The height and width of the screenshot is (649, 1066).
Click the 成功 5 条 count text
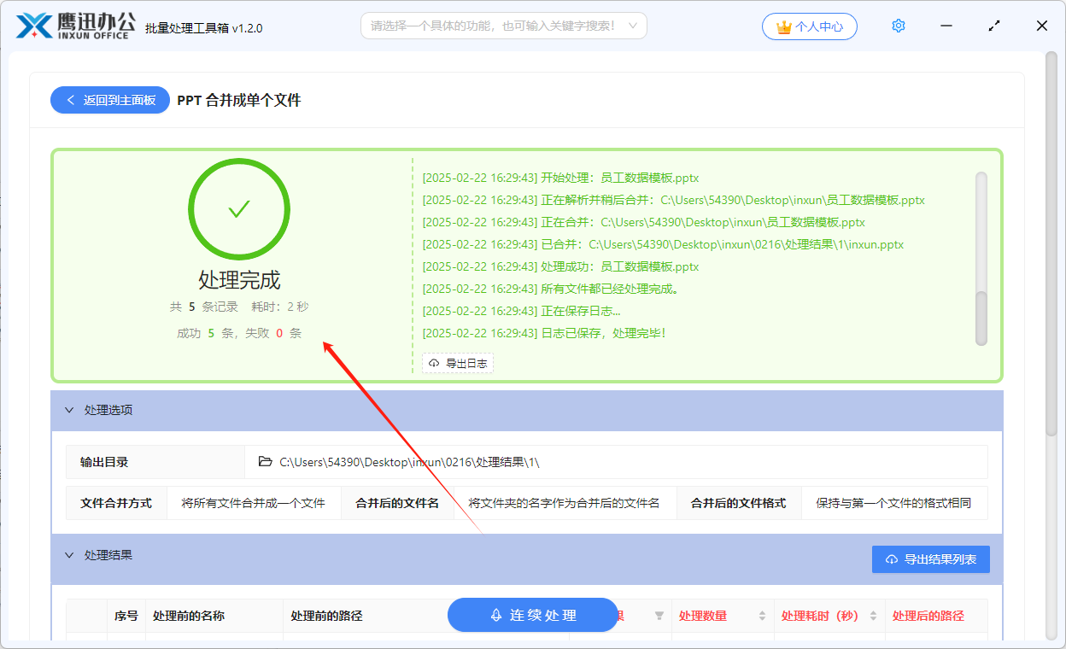pos(205,333)
